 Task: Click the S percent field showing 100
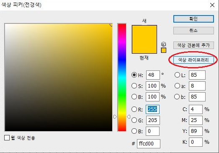click(152, 86)
